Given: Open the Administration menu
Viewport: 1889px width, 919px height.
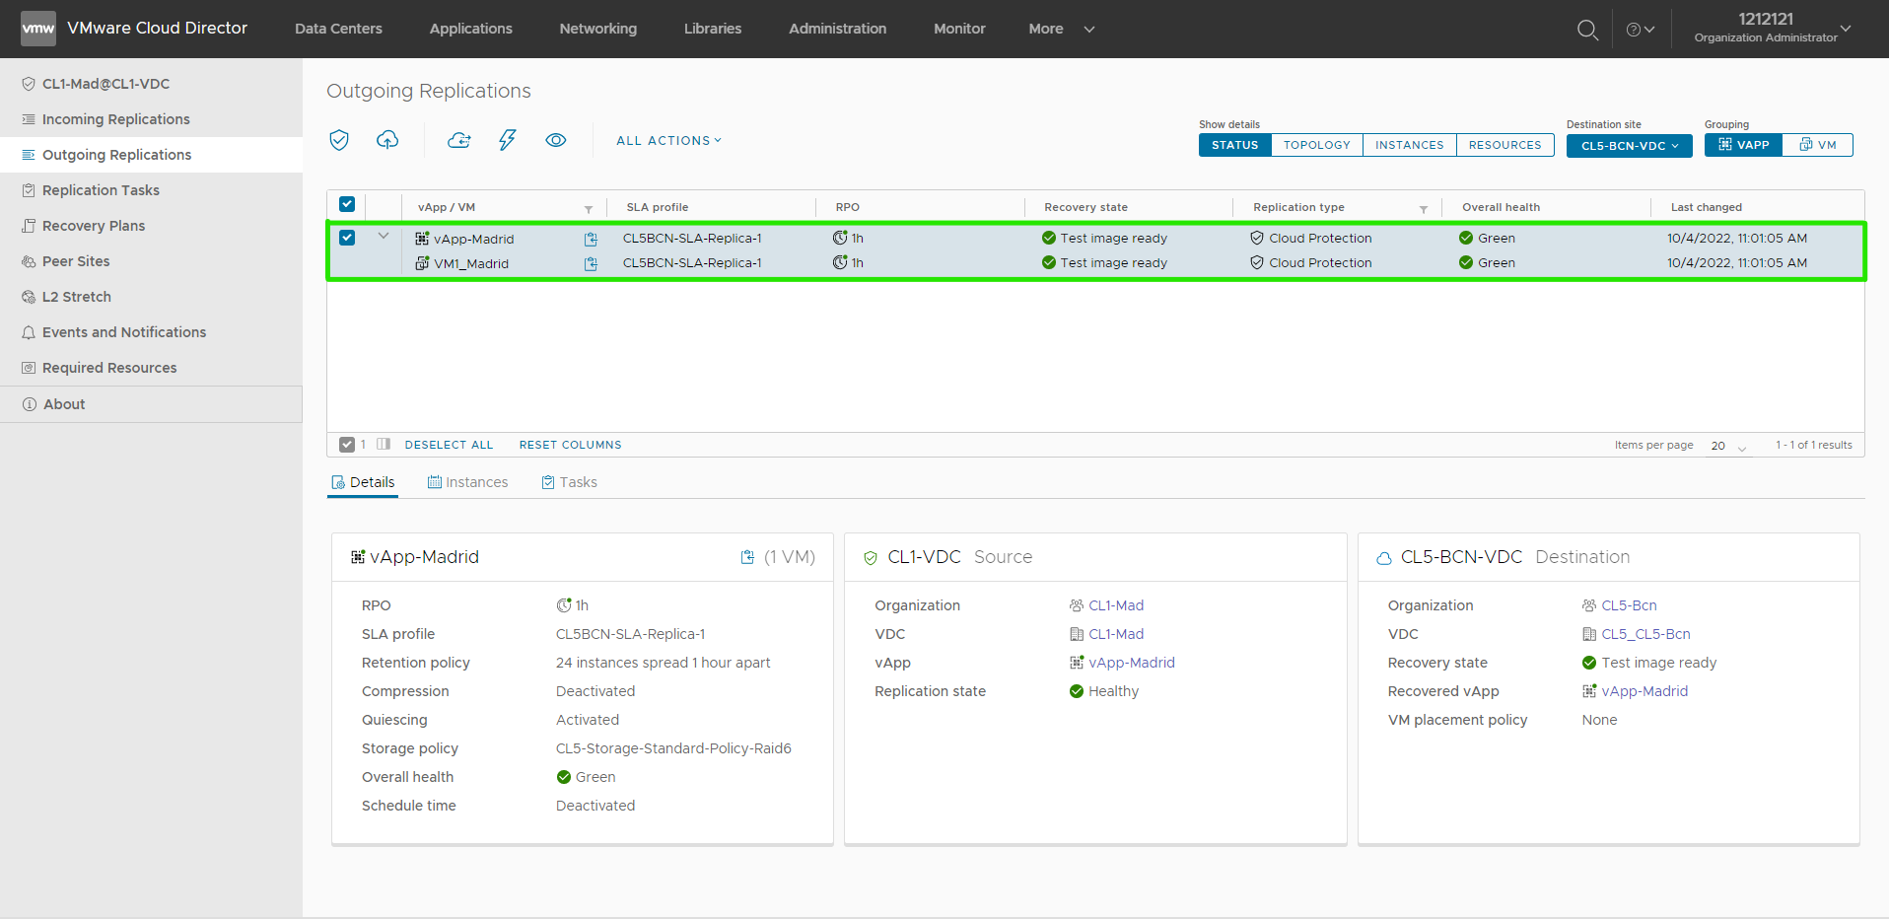Looking at the screenshot, I should [x=838, y=29].
